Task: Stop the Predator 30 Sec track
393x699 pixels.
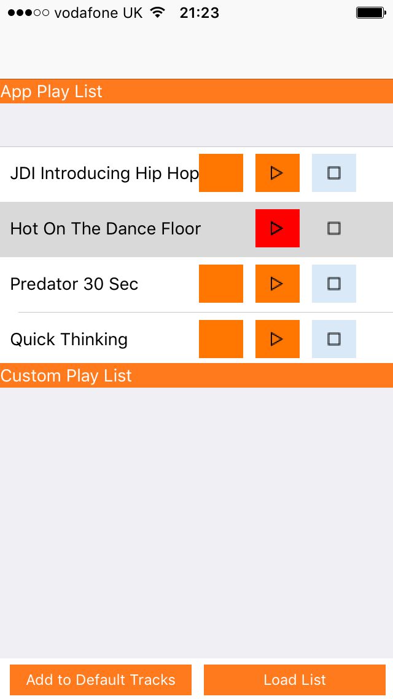Action: [x=334, y=284]
